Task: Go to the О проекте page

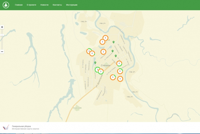Action: pyautogui.click(x=31, y=5)
